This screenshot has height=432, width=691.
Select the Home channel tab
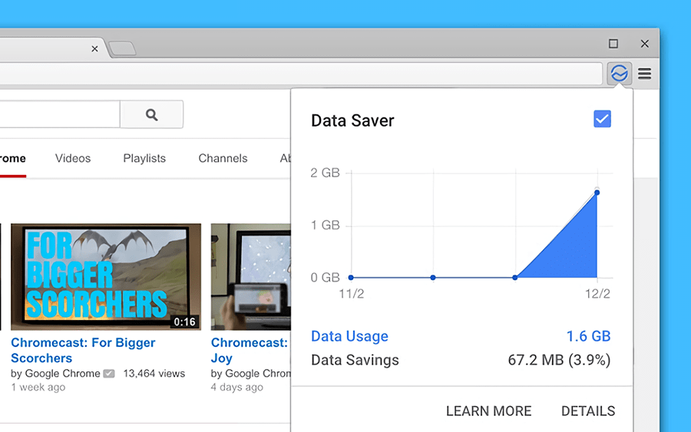[13, 159]
